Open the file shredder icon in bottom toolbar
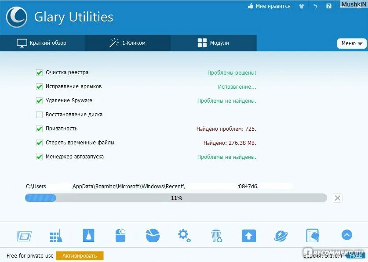Viewport: 368px width, 262px height. (x=313, y=236)
